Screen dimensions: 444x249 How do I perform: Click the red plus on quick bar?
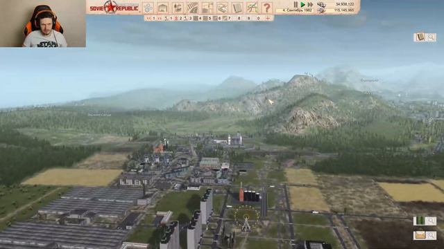pyautogui.click(x=268, y=19)
